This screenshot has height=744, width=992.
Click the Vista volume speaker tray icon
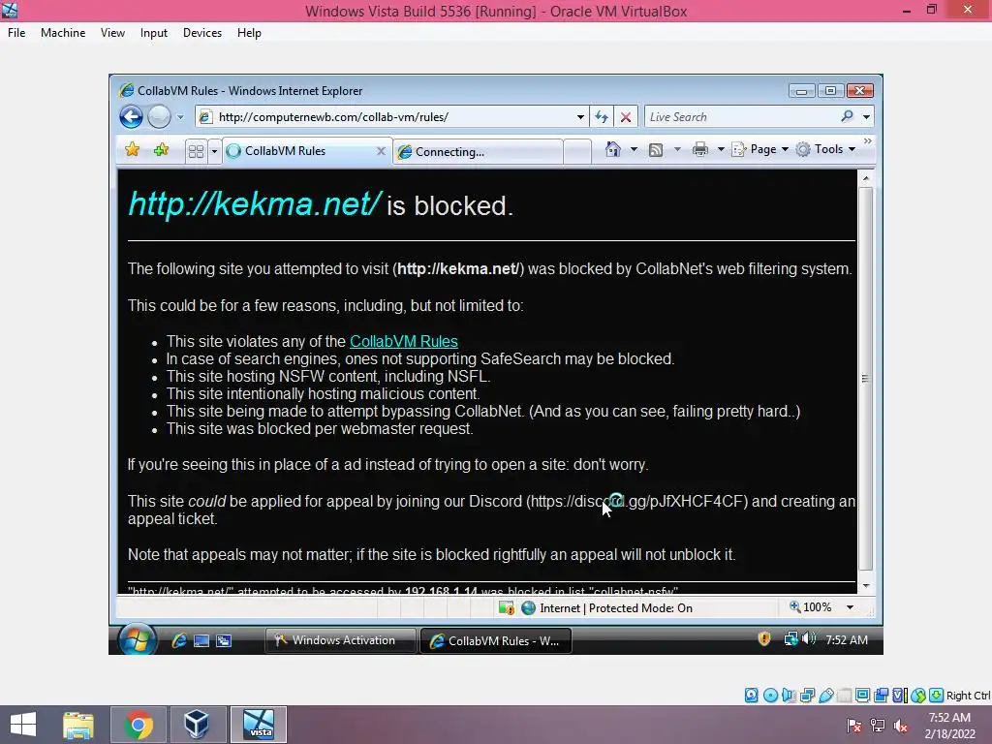tap(809, 639)
